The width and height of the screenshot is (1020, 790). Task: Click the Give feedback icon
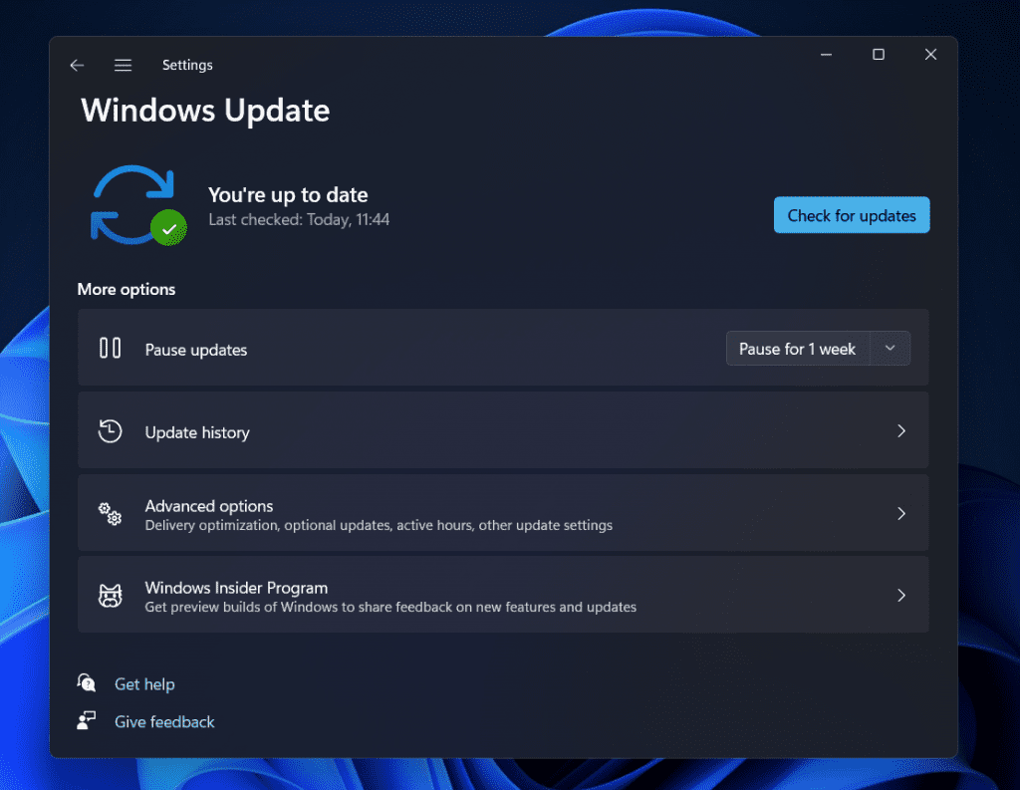(87, 720)
